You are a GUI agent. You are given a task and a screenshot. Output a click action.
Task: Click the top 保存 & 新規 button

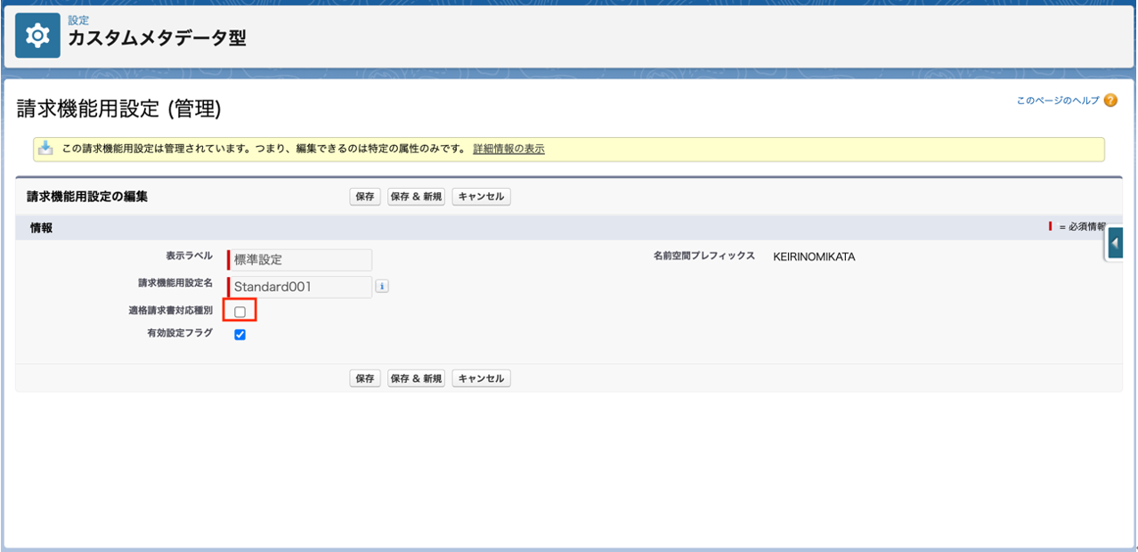tap(416, 197)
